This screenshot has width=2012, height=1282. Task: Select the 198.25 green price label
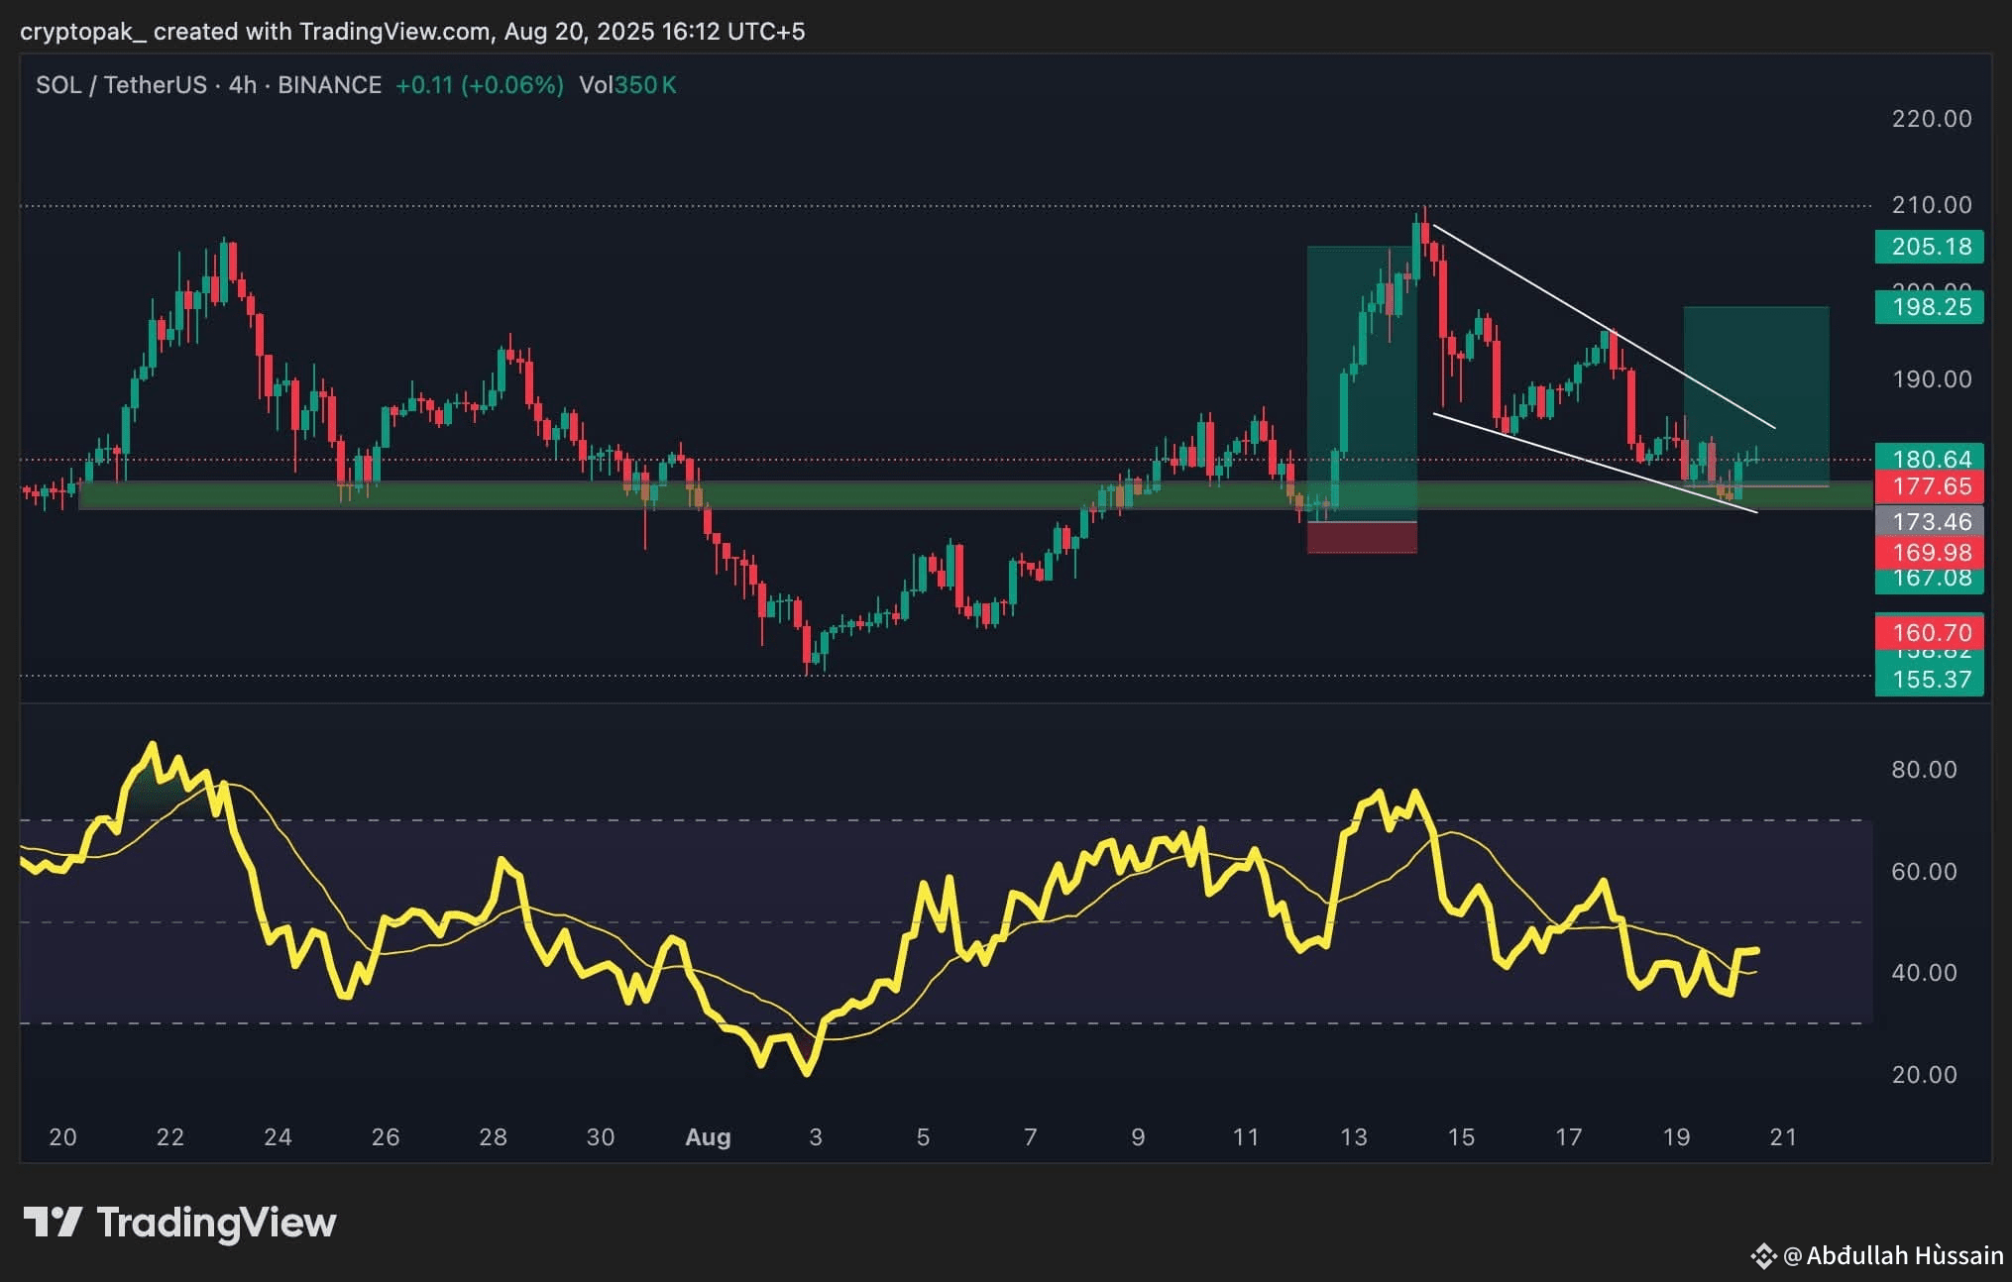pyautogui.click(x=1929, y=307)
